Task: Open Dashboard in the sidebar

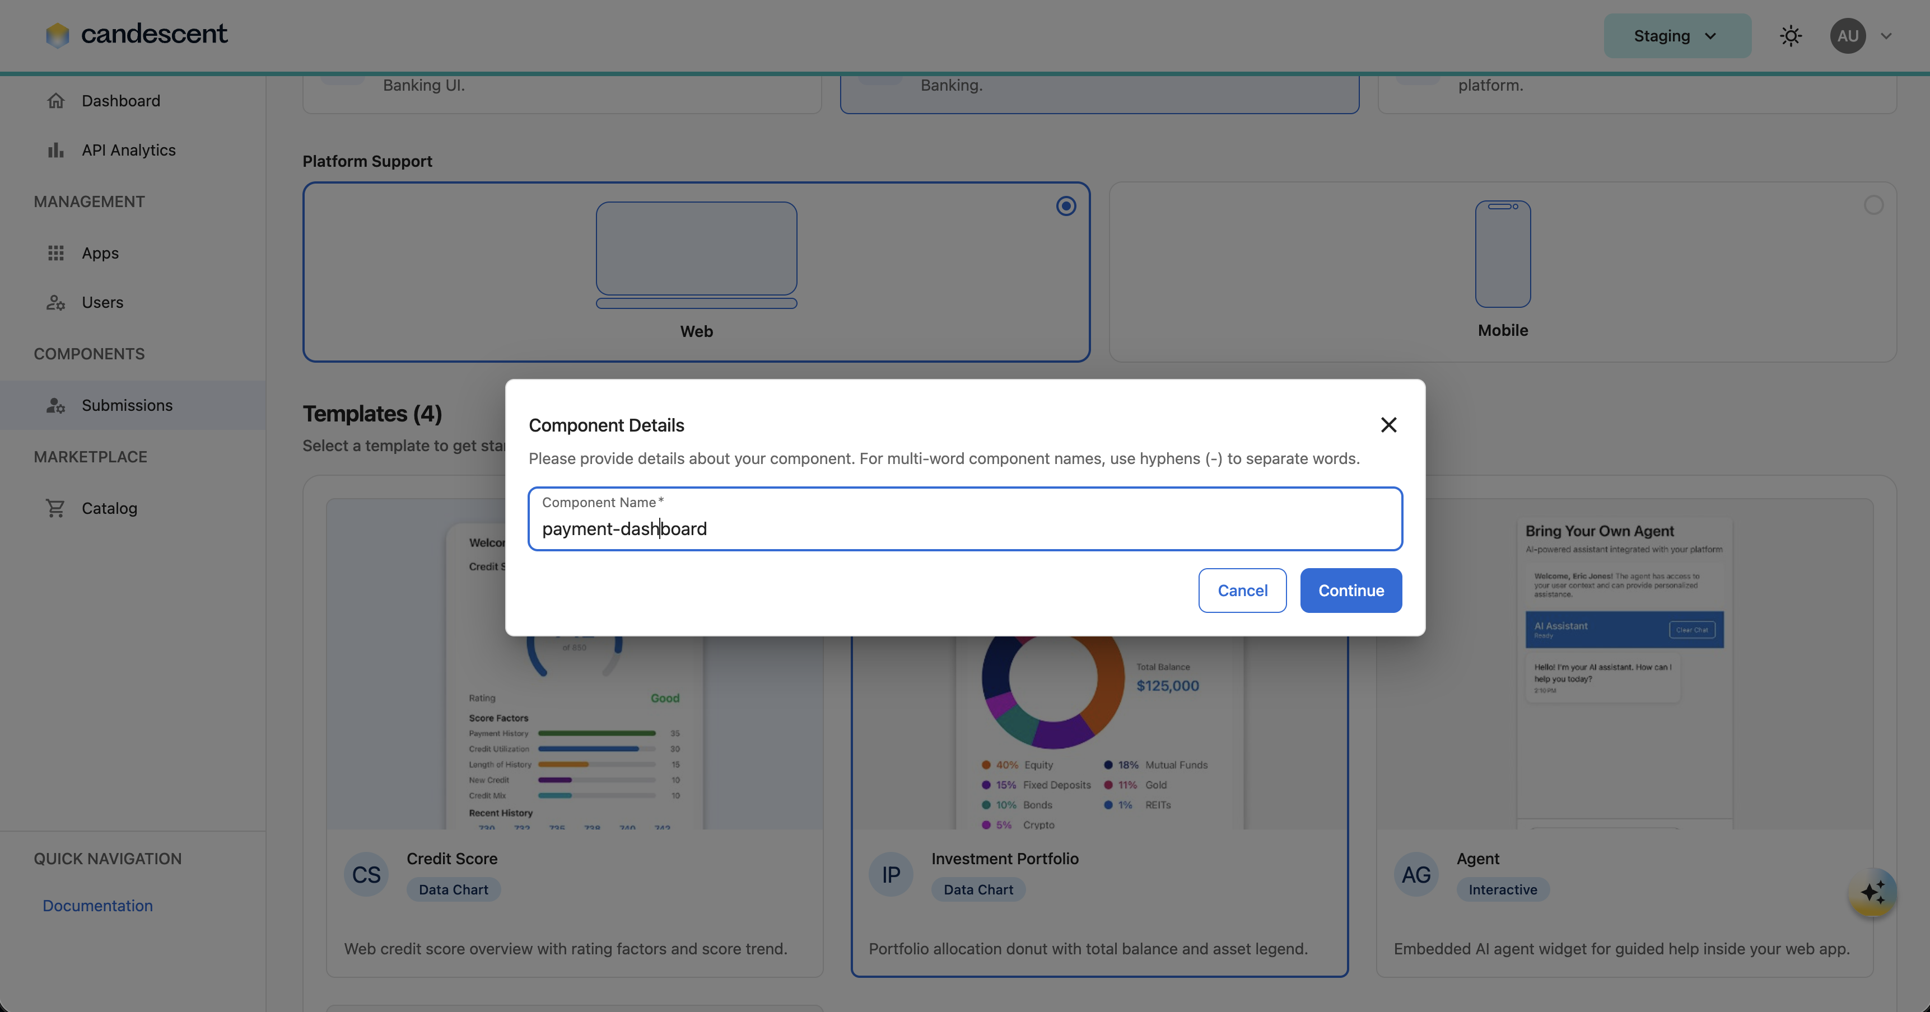Action: pyautogui.click(x=133, y=100)
